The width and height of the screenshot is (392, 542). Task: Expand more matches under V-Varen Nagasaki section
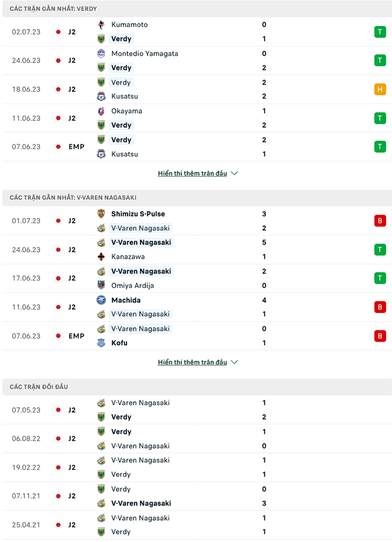[x=192, y=362]
